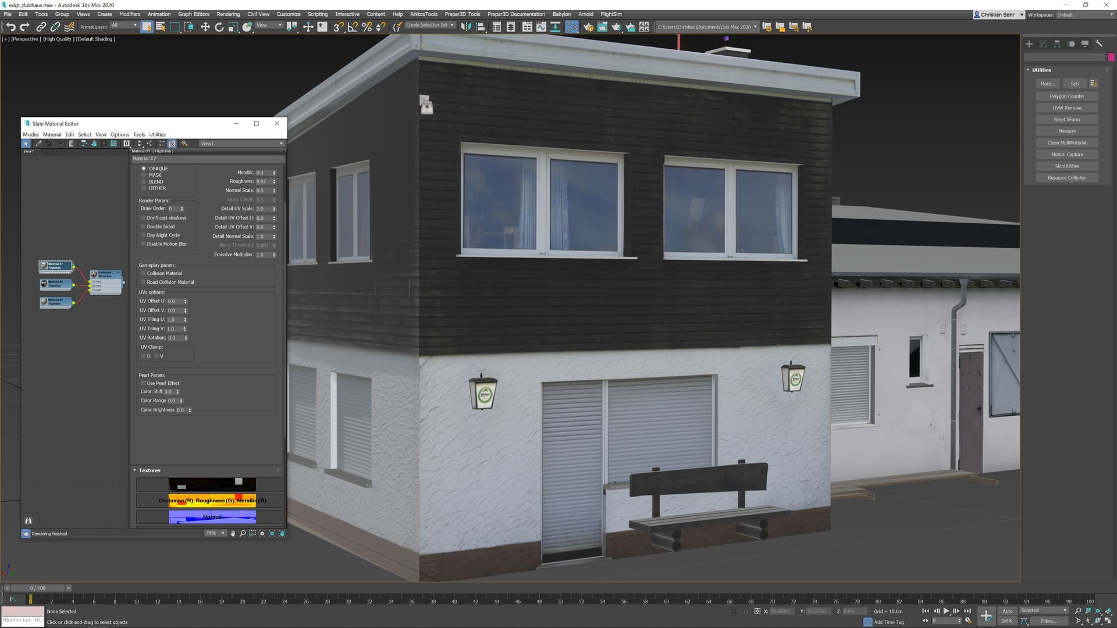This screenshot has width=1117, height=628.
Task: Click the Reset XForm button
Action: (x=1066, y=120)
